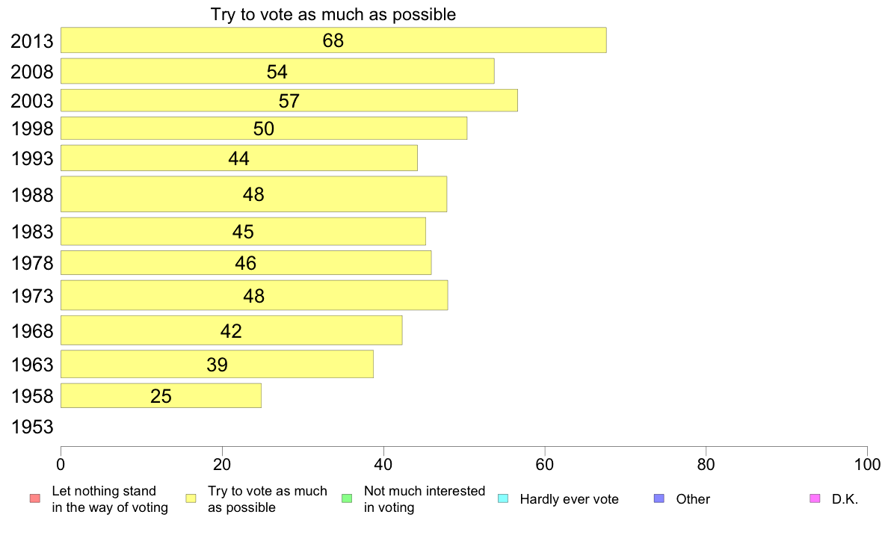888x550 pixels.
Task: Select the 1978 bar showing 46
Action: (x=246, y=263)
